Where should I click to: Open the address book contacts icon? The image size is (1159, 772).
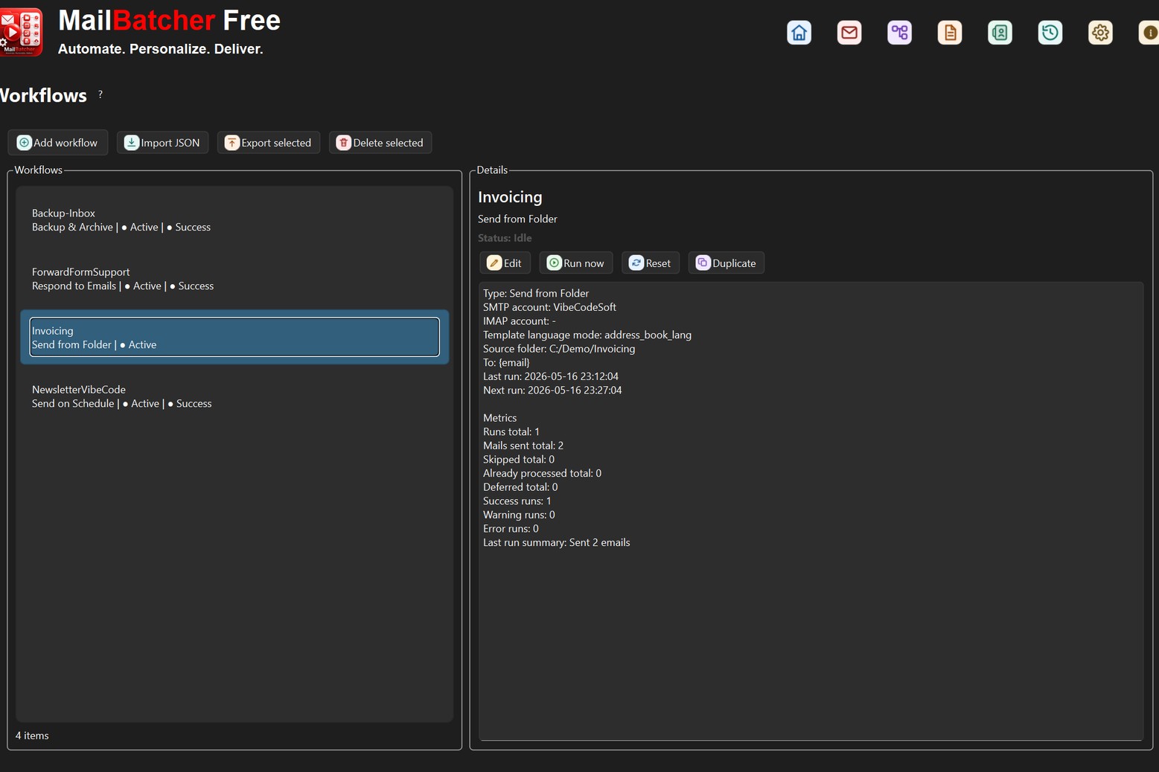coord(1000,33)
